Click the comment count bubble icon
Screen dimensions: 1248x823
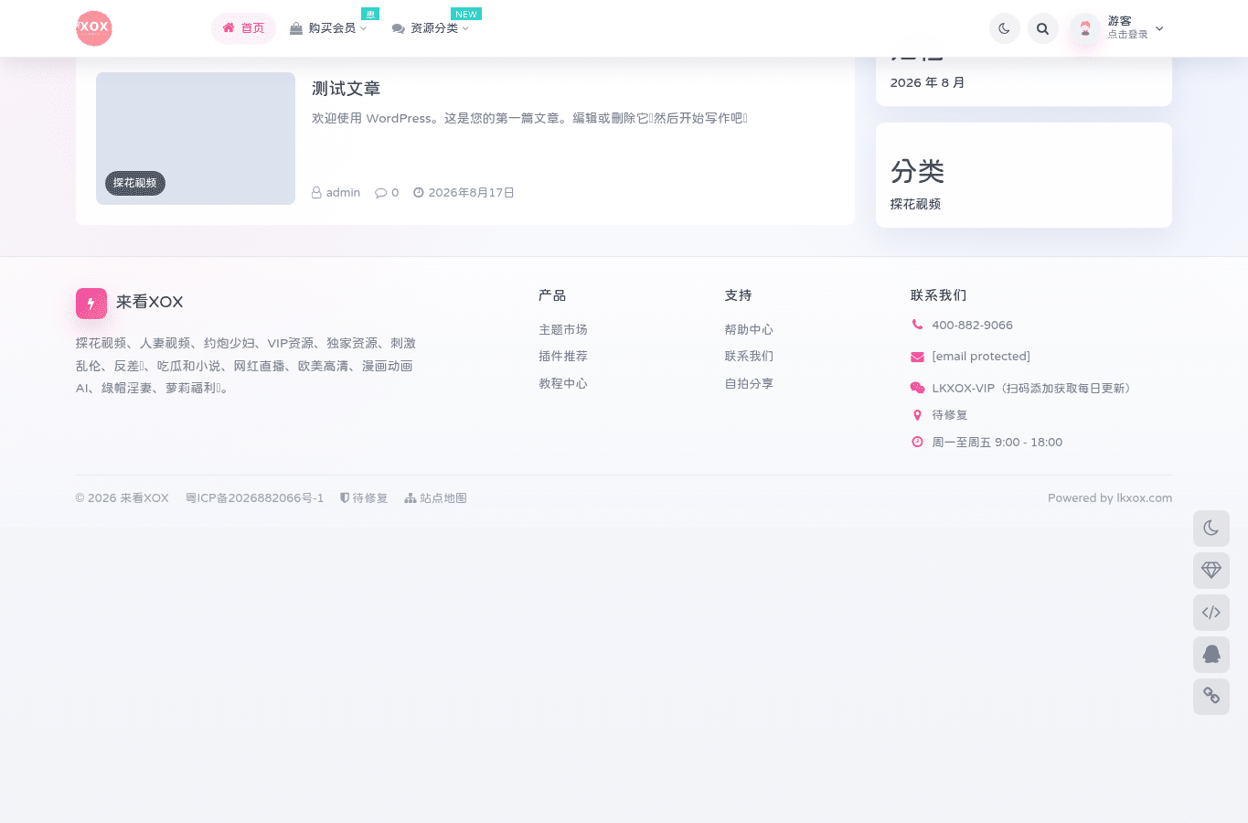click(x=381, y=193)
